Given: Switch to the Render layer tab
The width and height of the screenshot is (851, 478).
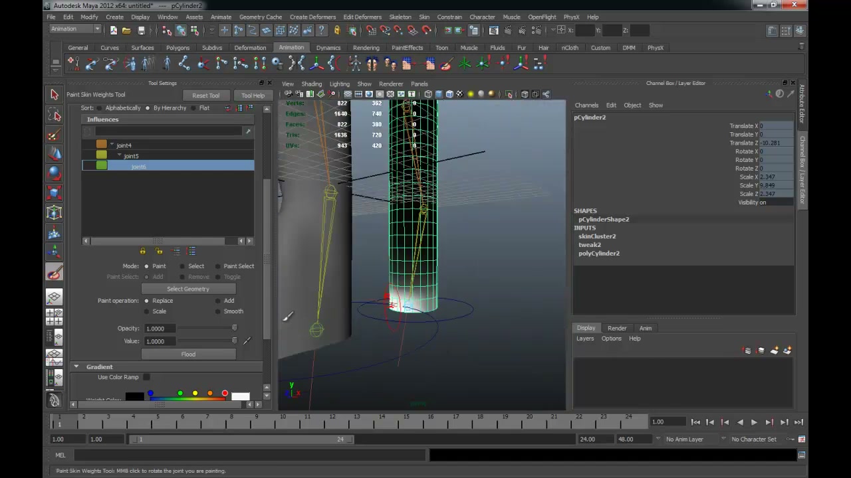Looking at the screenshot, I should [617, 328].
